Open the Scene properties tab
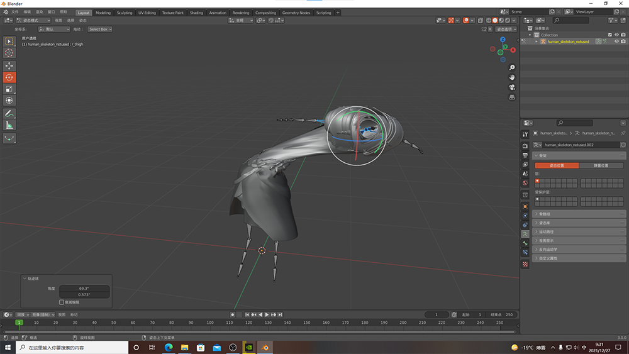The width and height of the screenshot is (629, 354). point(525,174)
